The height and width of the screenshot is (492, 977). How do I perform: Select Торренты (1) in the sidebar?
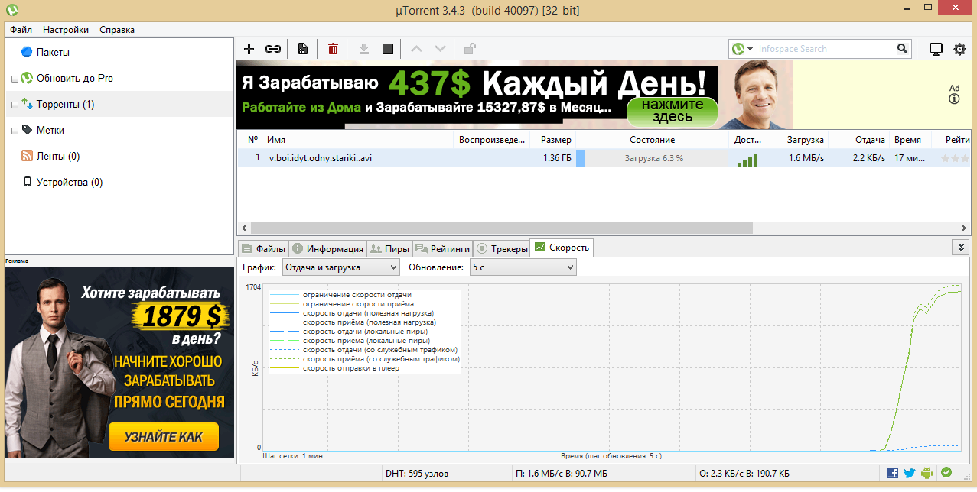pos(65,104)
